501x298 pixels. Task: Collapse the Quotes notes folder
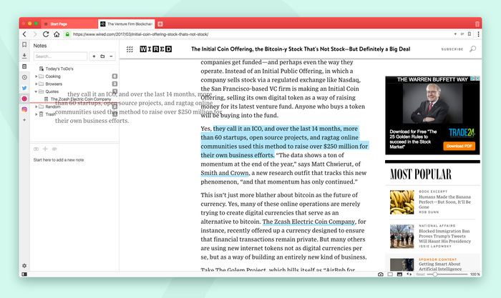(36, 91)
